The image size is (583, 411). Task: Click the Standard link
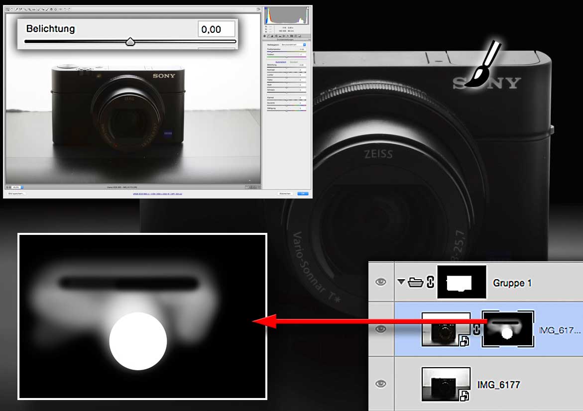click(294, 62)
